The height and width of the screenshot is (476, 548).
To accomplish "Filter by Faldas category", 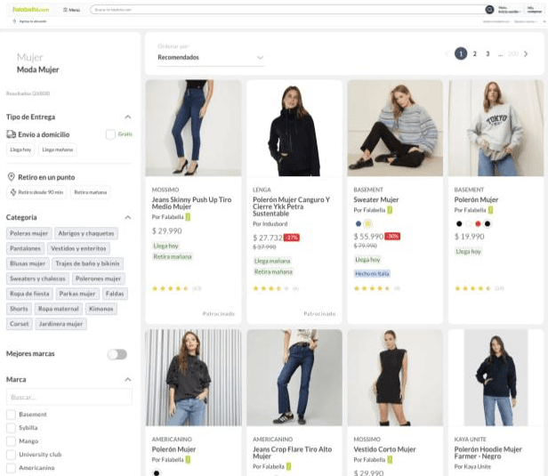I will [x=115, y=294].
